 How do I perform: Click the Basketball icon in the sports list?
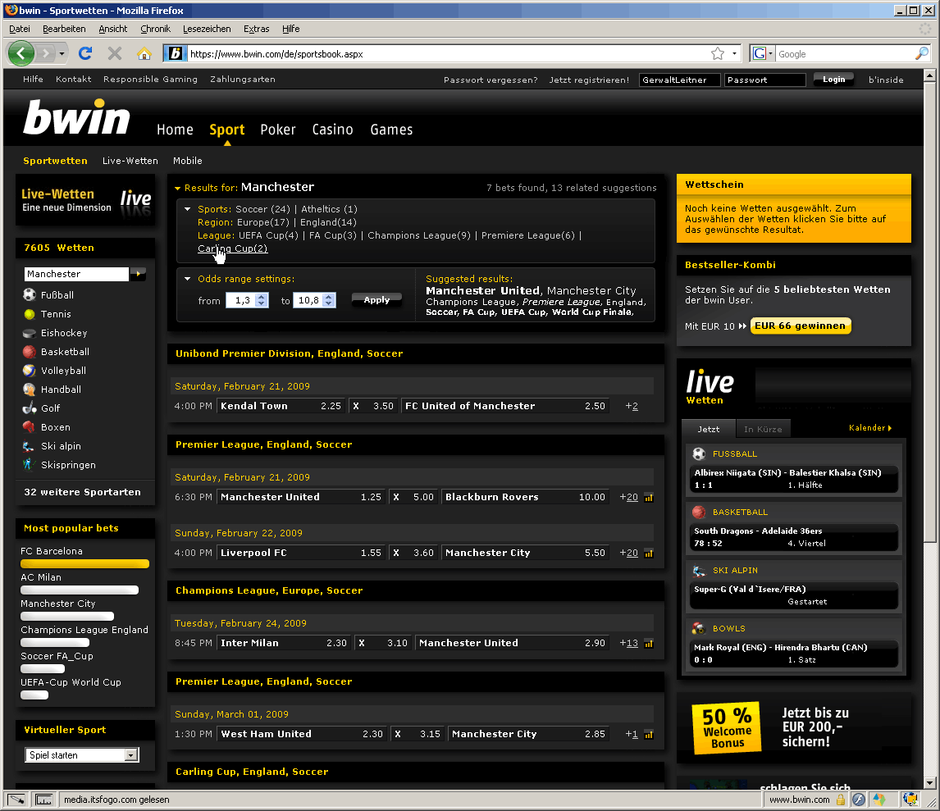click(30, 351)
